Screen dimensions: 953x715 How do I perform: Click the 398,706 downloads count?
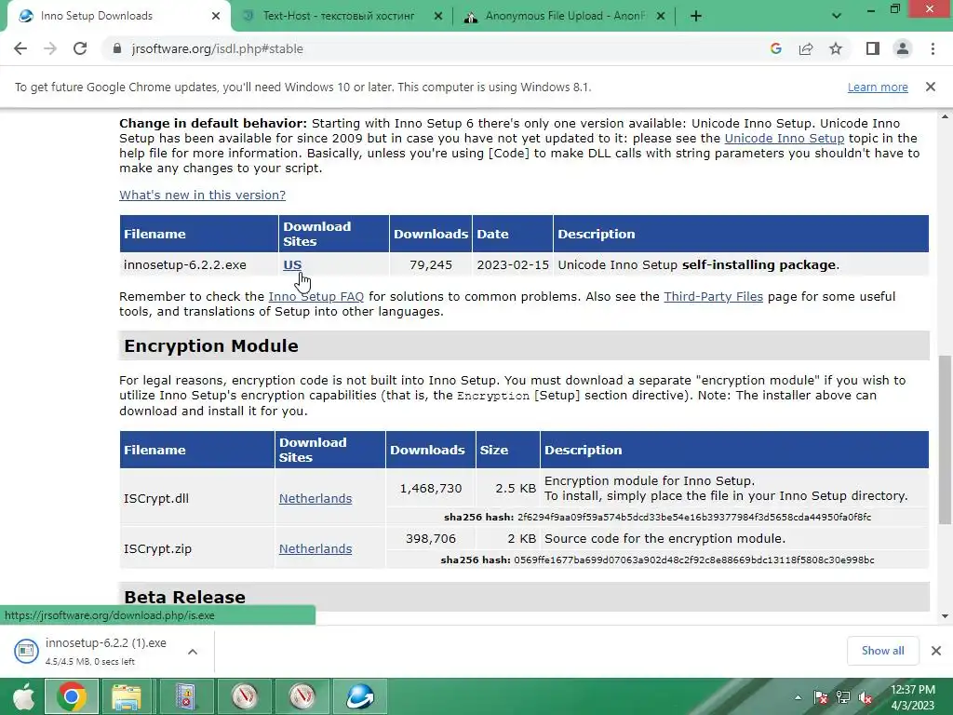pyautogui.click(x=430, y=539)
